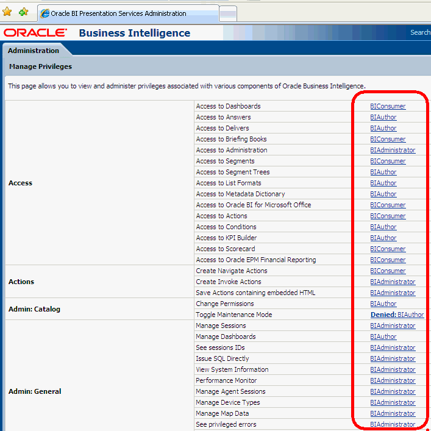This screenshot has width=431, height=431.
Task: Open the Administration tab
Action: click(34, 51)
